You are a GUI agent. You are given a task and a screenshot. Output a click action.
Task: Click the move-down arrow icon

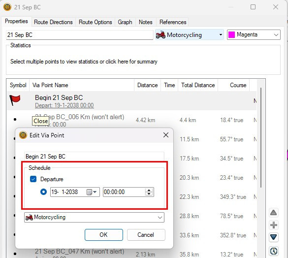pyautogui.click(x=274, y=237)
